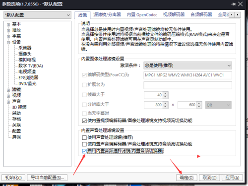Select 辅助 in the settings tree

pos(16,113)
